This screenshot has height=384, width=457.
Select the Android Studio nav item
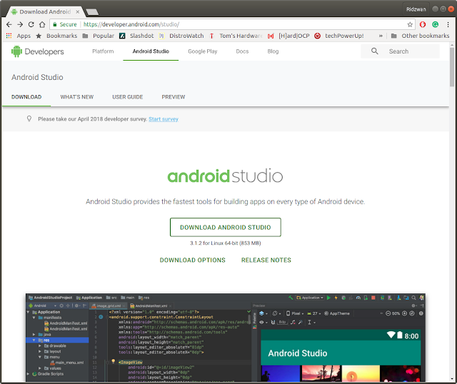click(x=151, y=51)
